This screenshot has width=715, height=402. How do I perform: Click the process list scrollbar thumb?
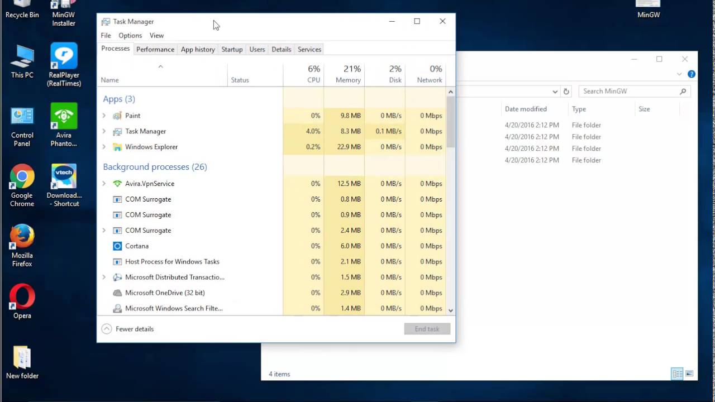pyautogui.click(x=451, y=121)
